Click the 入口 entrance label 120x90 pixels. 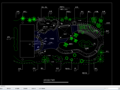pos(30,44)
